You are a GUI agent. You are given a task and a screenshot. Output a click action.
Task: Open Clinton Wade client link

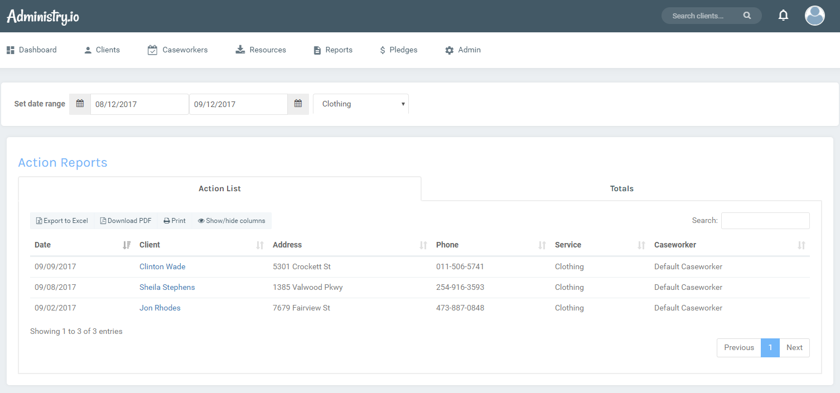(x=162, y=266)
